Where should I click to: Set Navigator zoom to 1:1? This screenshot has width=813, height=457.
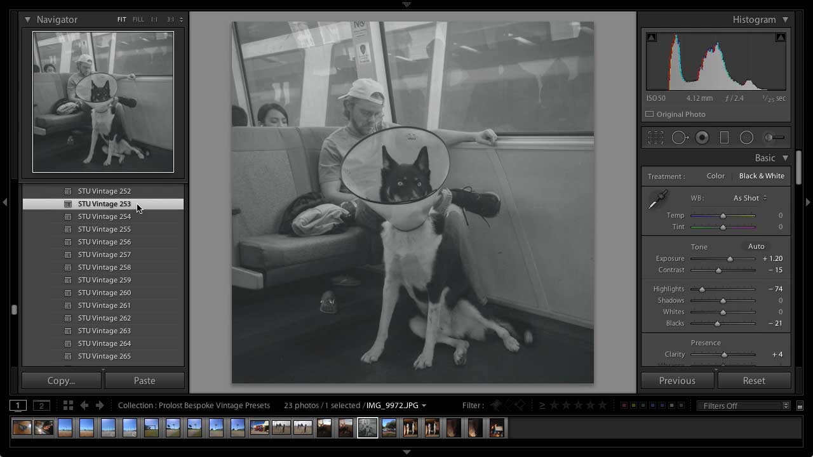[x=154, y=20]
